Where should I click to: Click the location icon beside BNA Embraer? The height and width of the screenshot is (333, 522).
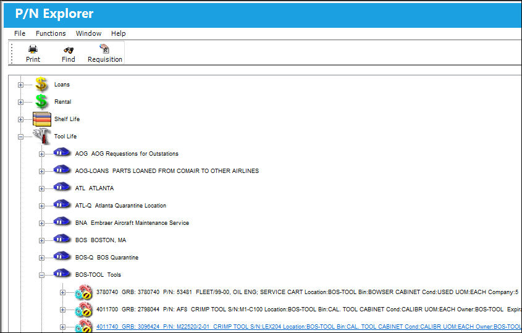pyautogui.click(x=62, y=221)
